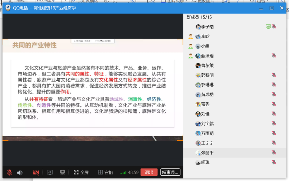Click 李子皓's green screen sharing icon
289x181 pixels.
tap(268, 26)
